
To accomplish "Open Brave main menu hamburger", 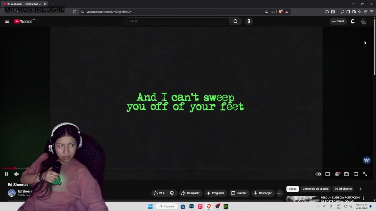I will 372,12.
